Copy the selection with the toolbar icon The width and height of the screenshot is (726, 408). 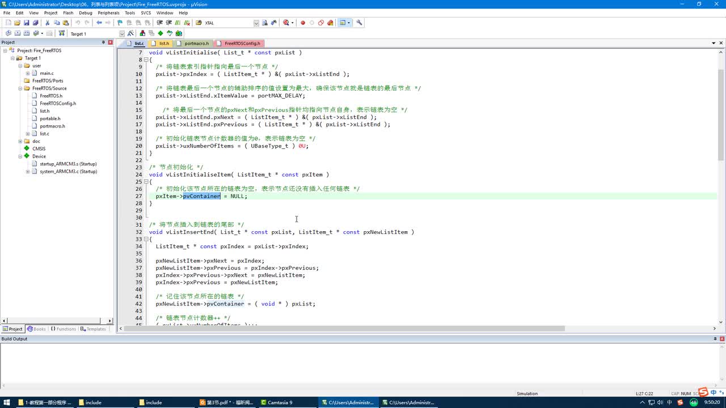[x=57, y=23]
